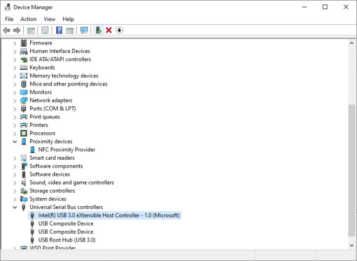Select USB Root Hub (USB 3.0)

(x=66, y=240)
